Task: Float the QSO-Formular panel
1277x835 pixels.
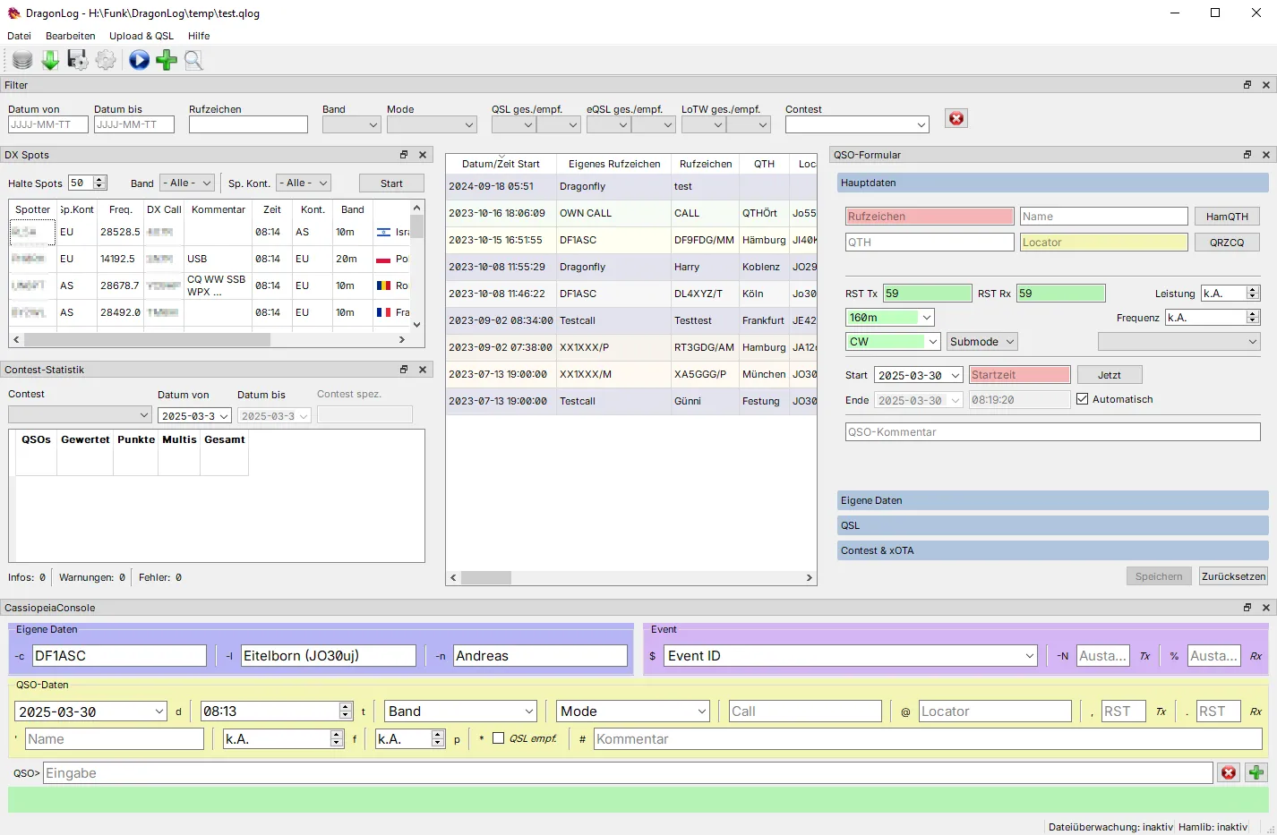Action: [x=1247, y=155]
